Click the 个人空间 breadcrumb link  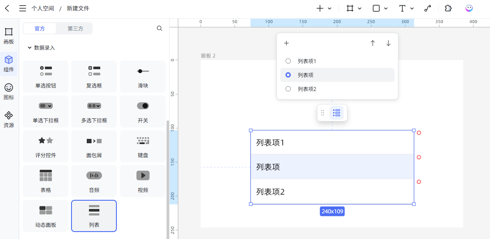(43, 8)
